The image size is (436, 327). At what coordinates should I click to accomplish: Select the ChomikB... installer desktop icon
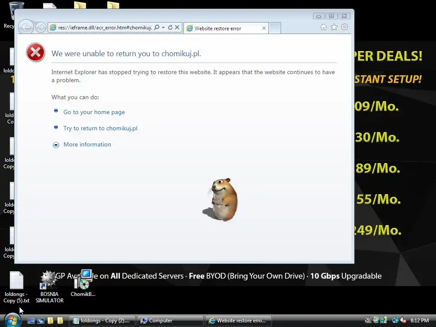(83, 284)
